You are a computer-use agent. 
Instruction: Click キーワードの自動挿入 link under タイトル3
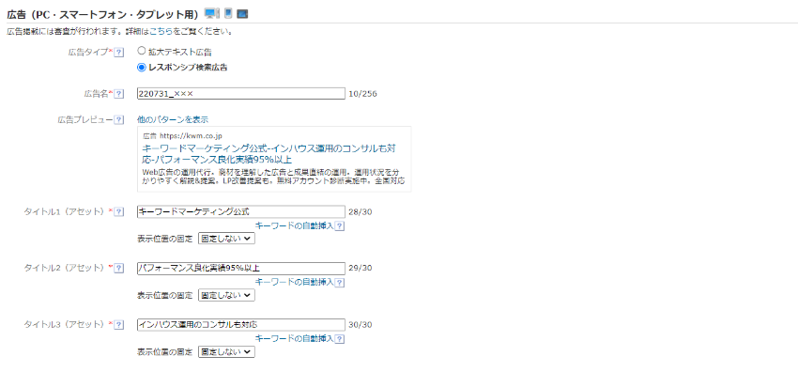click(x=294, y=339)
